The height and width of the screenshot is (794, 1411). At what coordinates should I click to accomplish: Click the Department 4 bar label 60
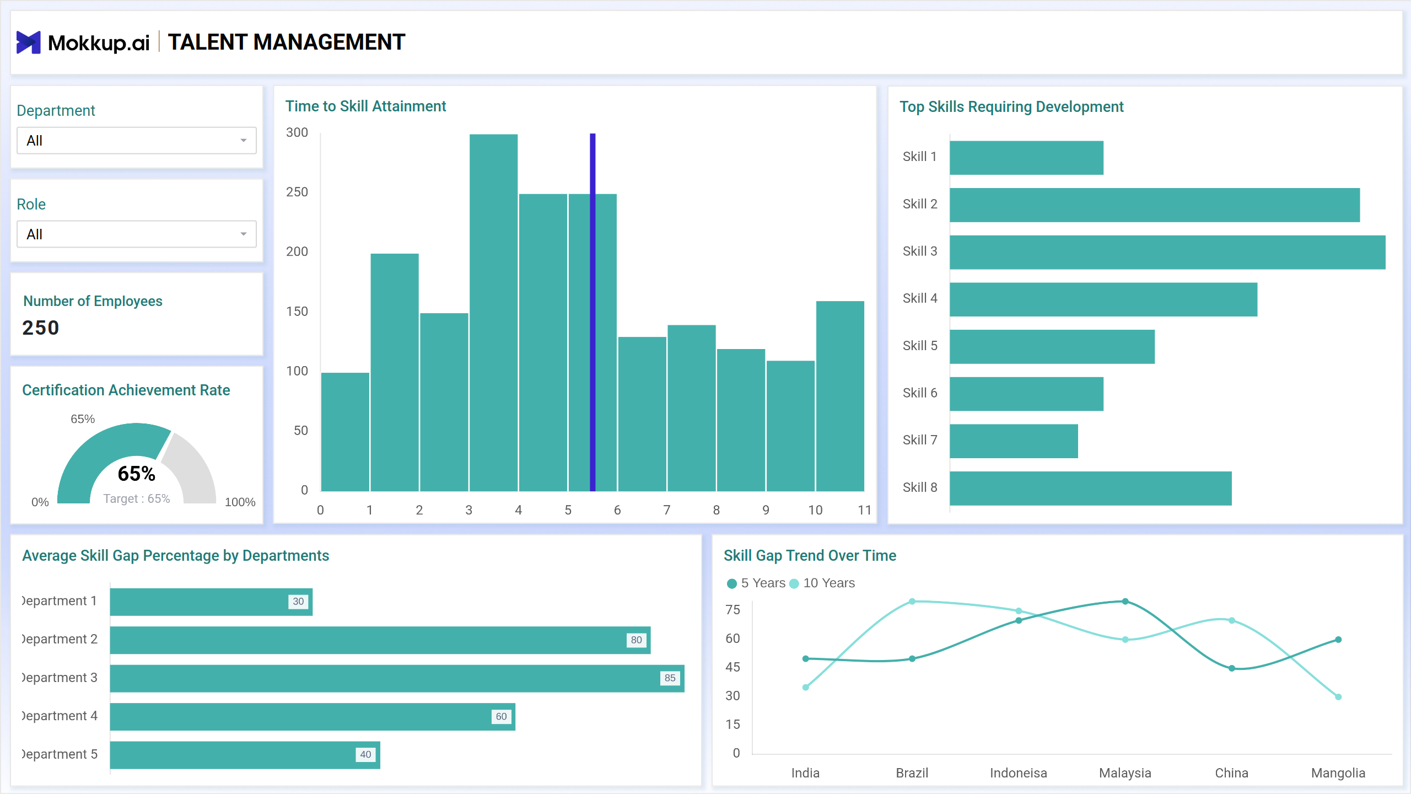(x=501, y=717)
